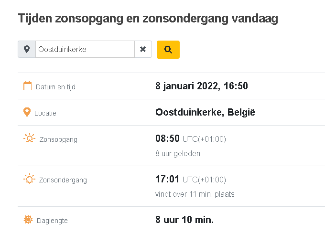This screenshot has width=325, height=244.
Task: Click the sunrise icon next to Zonsopgang
Action: (30, 138)
